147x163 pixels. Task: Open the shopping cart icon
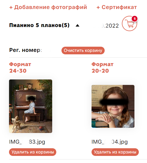coord(130,23)
